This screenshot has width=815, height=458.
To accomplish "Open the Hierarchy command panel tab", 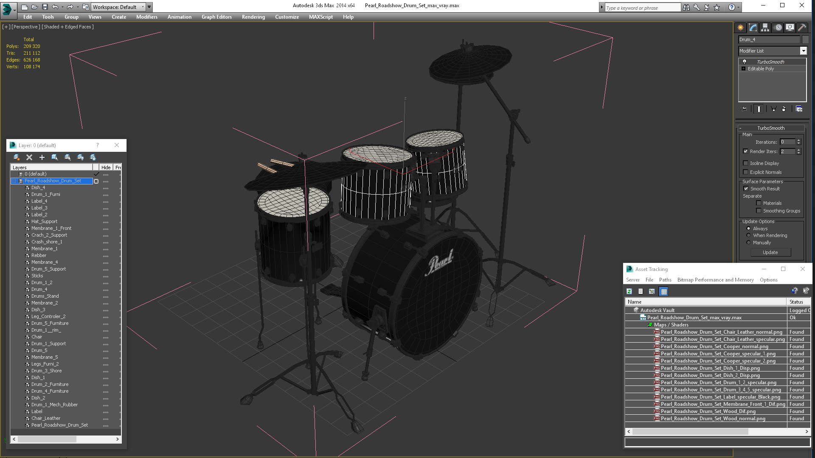I will tap(765, 28).
